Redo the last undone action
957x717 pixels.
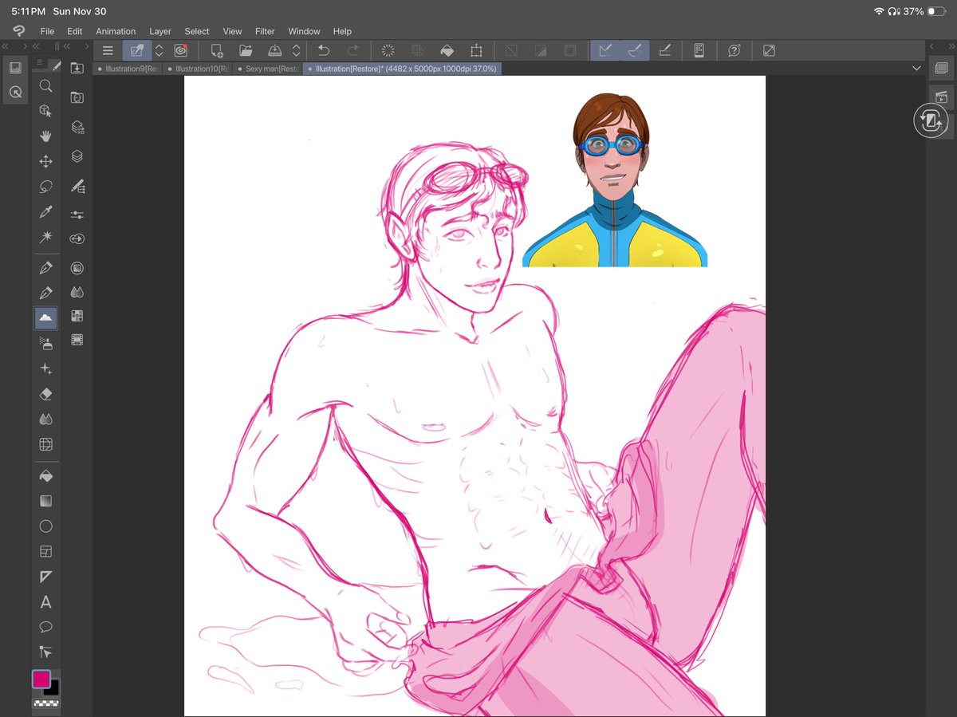point(352,50)
